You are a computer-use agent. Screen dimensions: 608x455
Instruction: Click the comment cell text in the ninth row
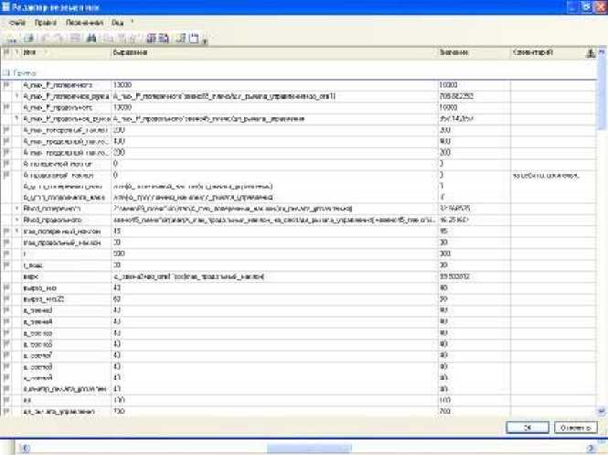coord(545,176)
